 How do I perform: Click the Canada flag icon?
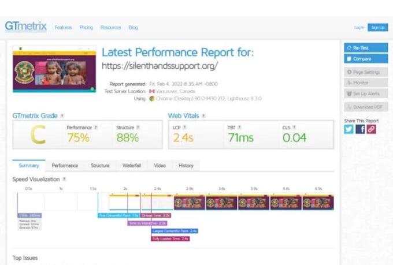click(152, 91)
